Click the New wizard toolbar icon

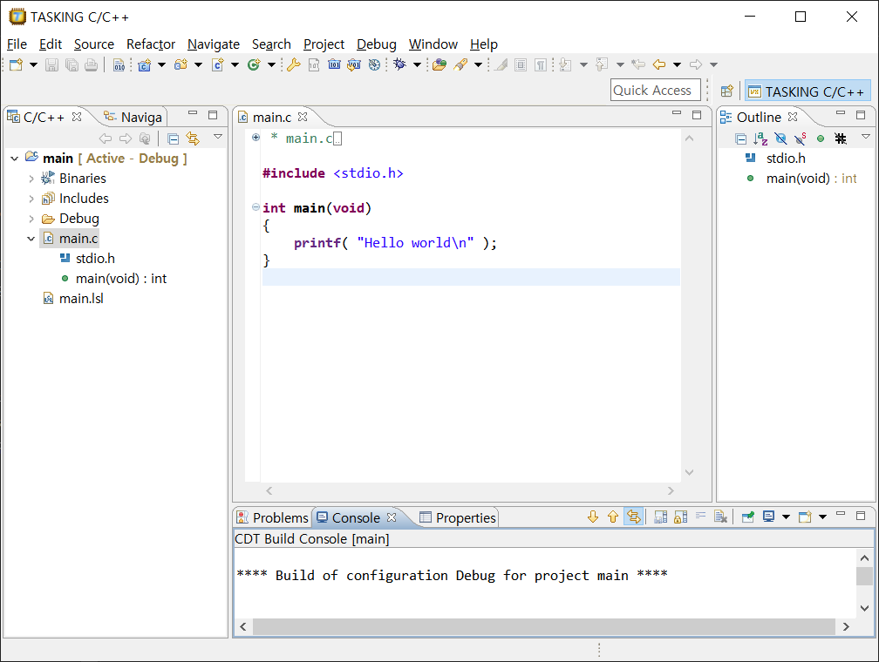(x=16, y=64)
